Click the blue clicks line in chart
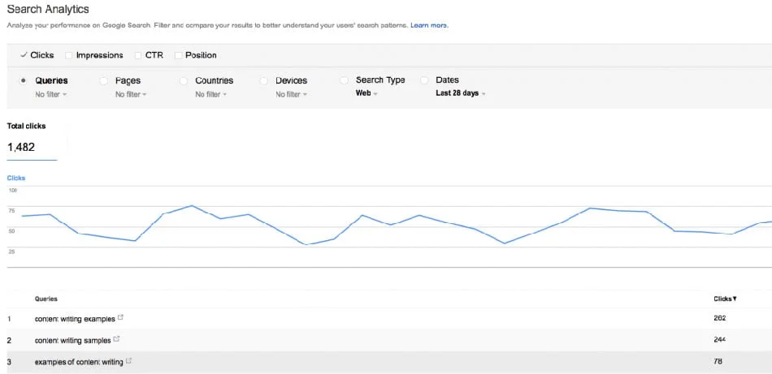 [x=191, y=206]
